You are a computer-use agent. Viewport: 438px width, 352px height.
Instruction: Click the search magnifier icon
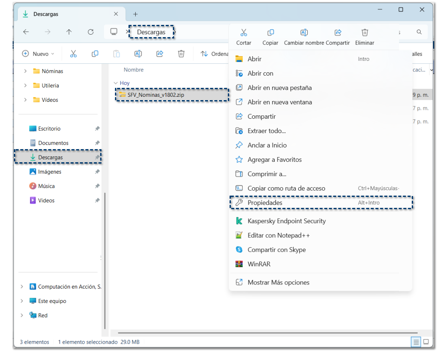[419, 32]
